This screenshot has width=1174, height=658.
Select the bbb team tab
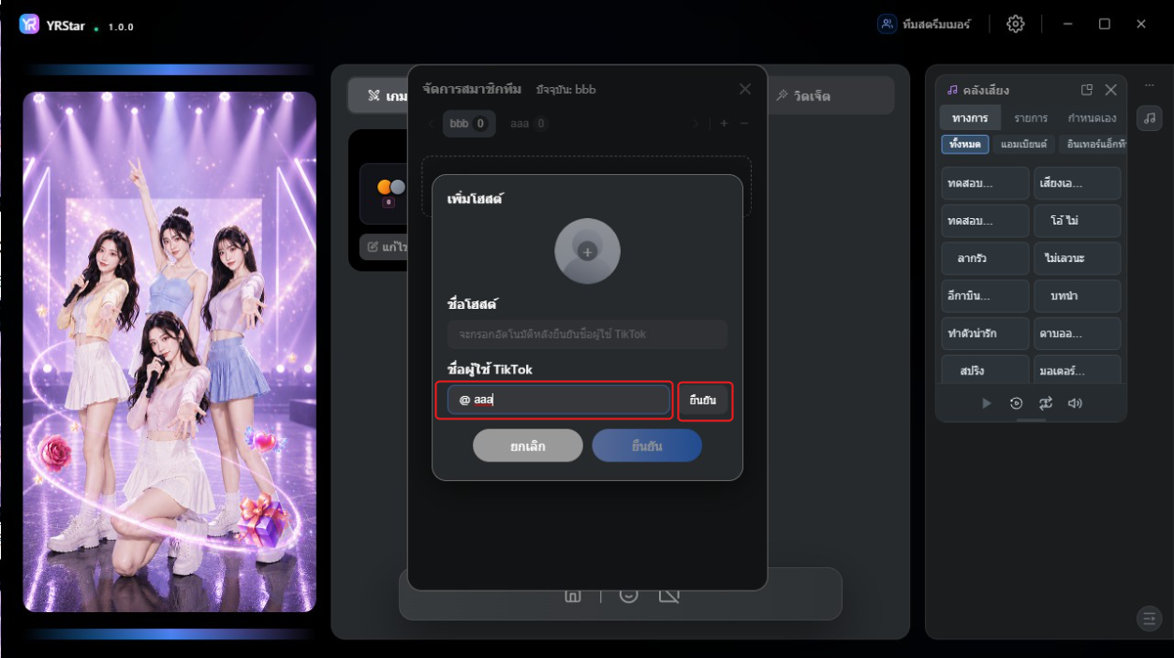click(x=469, y=124)
